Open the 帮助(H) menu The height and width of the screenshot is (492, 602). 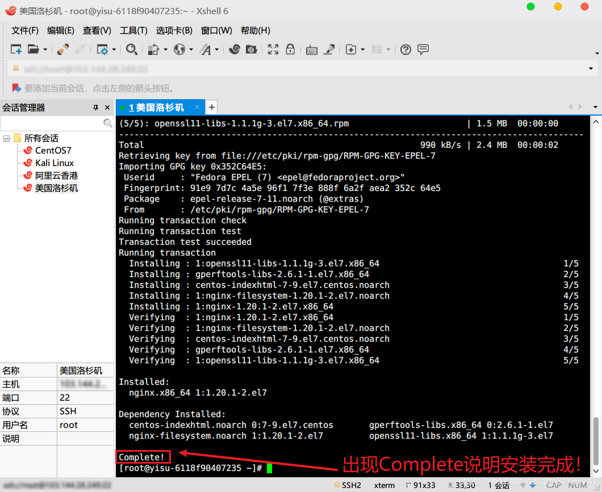coord(256,31)
